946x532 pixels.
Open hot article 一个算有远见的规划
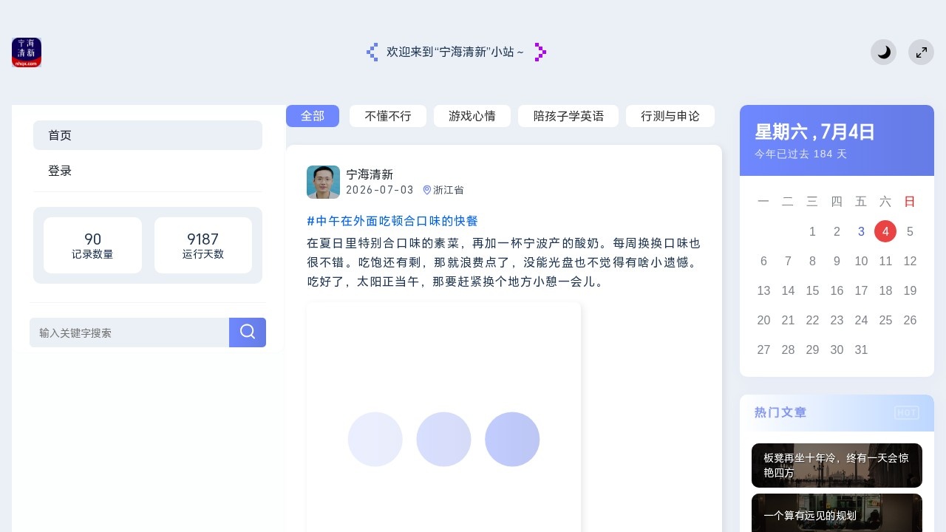point(837,514)
